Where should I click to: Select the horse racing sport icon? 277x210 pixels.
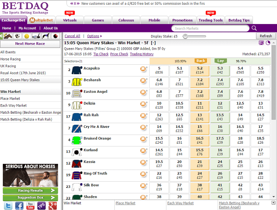click(8, 36)
